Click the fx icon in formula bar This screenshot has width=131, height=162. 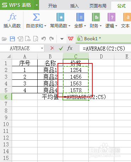70,48
